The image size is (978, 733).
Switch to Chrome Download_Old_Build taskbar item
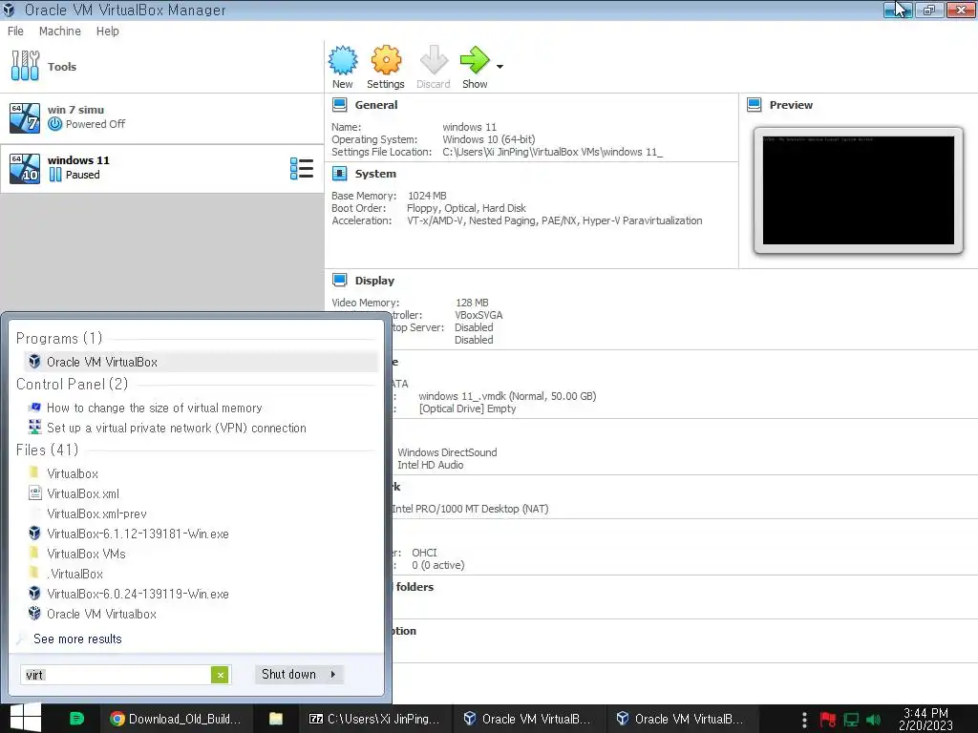176,719
